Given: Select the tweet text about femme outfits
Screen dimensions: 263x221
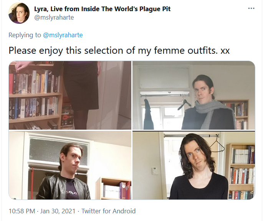Looking at the screenshot, I should tap(119, 51).
